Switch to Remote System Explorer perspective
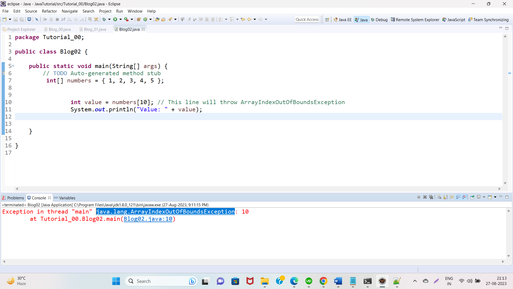This screenshot has height=289, width=513. [x=415, y=20]
